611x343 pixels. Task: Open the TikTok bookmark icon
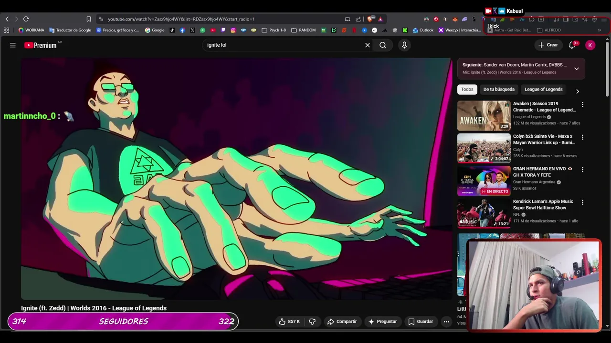172,30
